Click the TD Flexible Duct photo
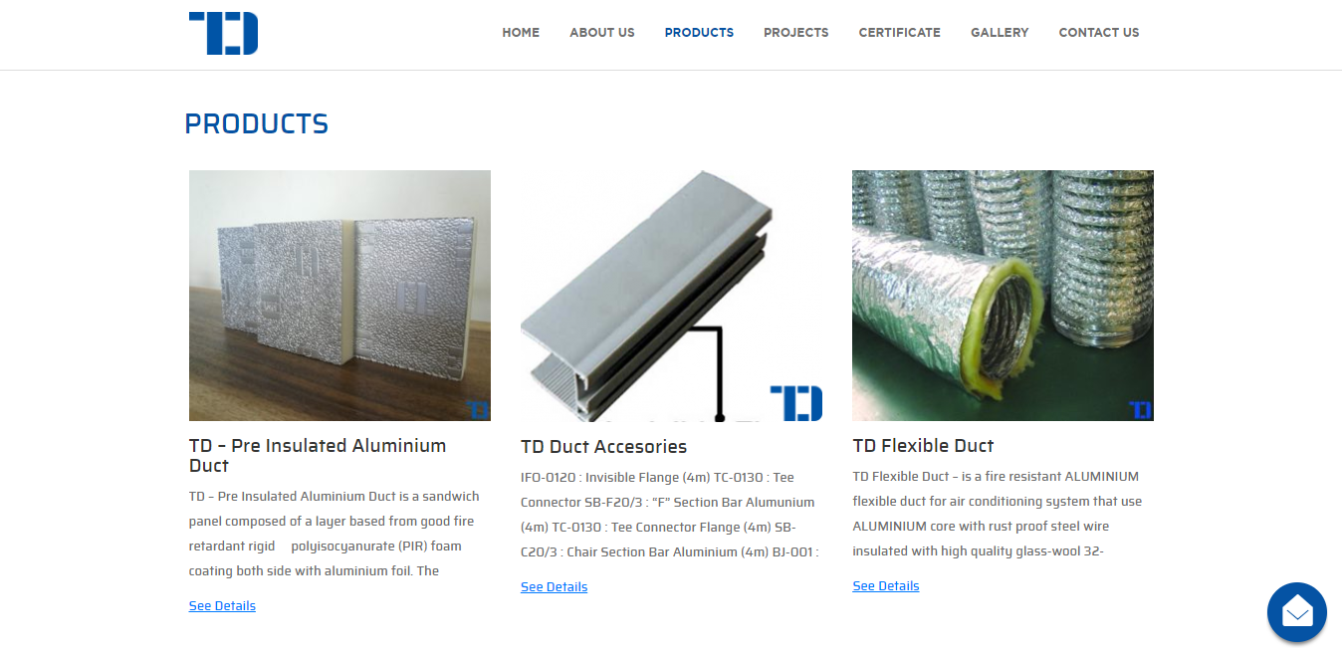Image resolution: width=1342 pixels, height=656 pixels. [x=1003, y=296]
